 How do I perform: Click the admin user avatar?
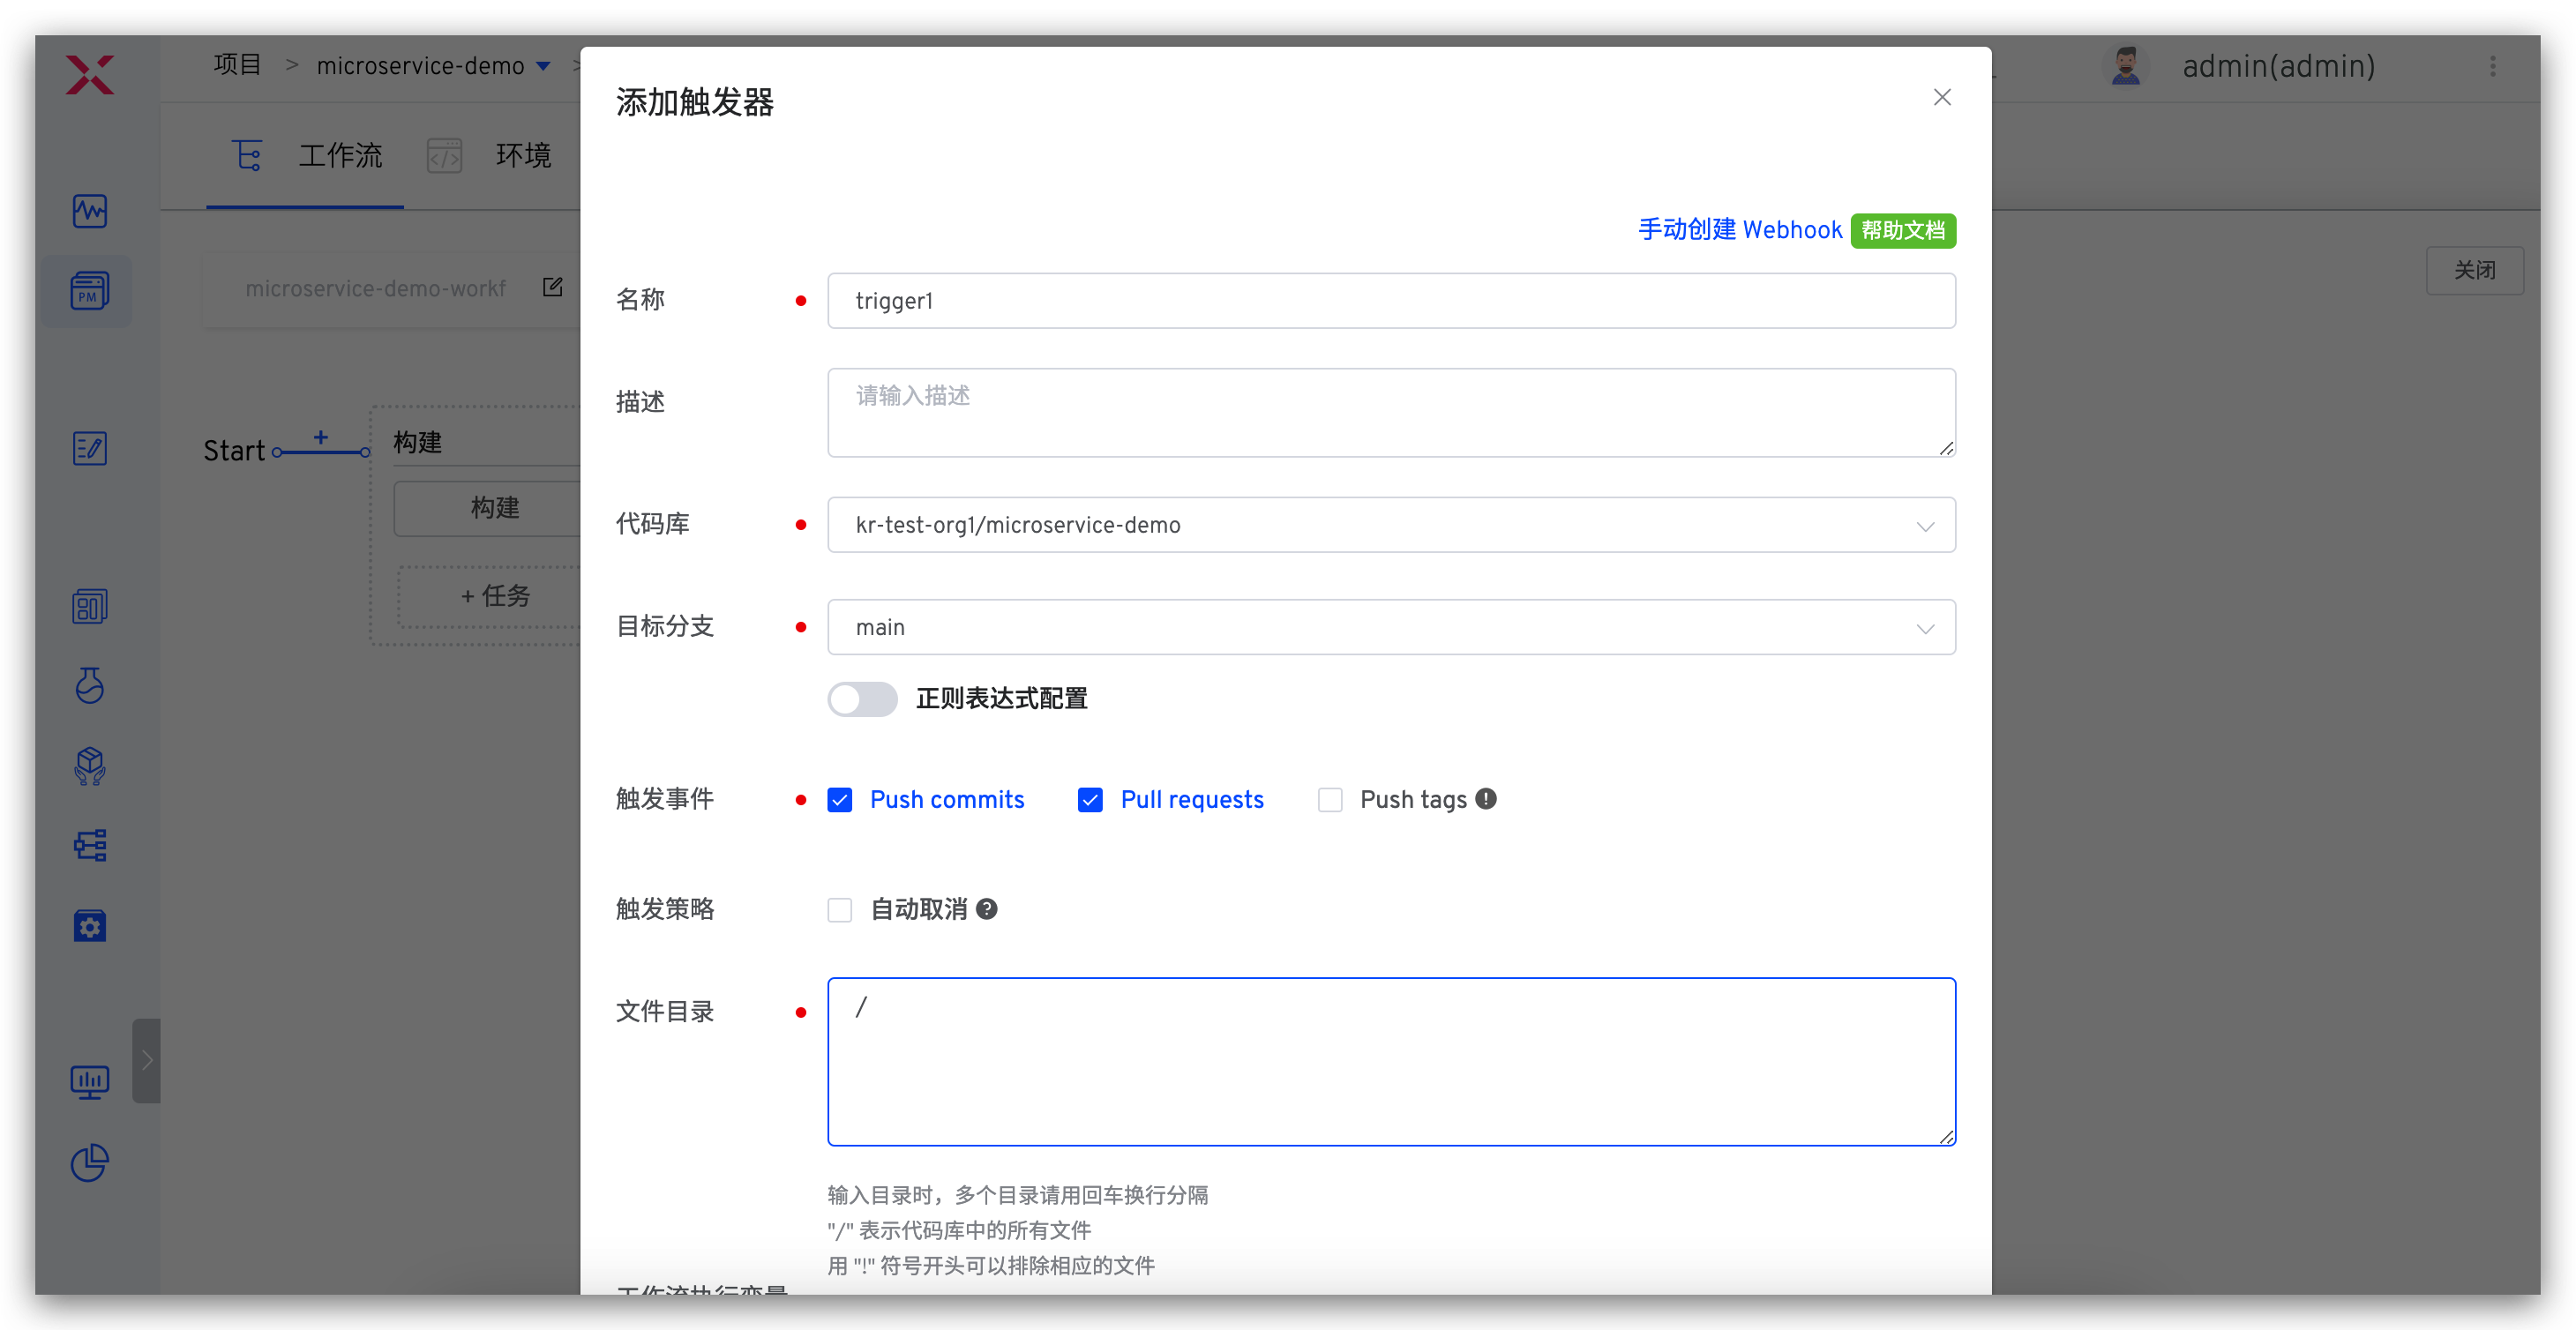pyautogui.click(x=2126, y=66)
